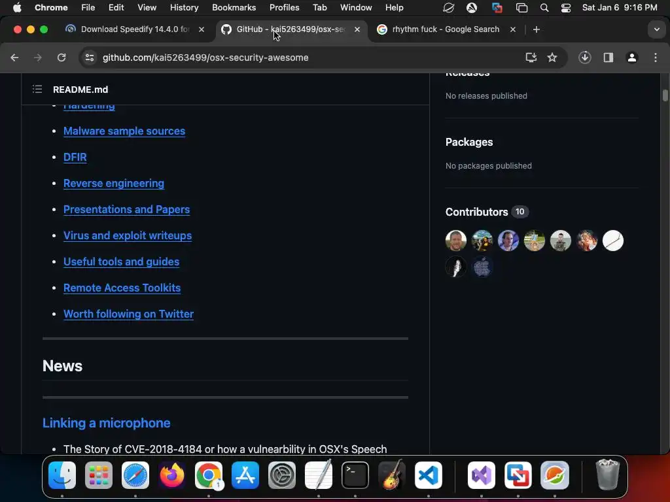This screenshot has height=502, width=670.
Task: Switch to the Google Search tab
Action: [x=445, y=29]
